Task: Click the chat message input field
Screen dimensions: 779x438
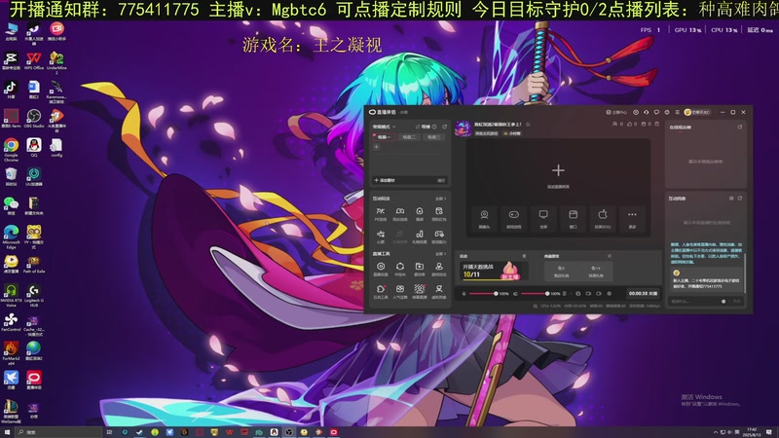Action: (x=694, y=302)
